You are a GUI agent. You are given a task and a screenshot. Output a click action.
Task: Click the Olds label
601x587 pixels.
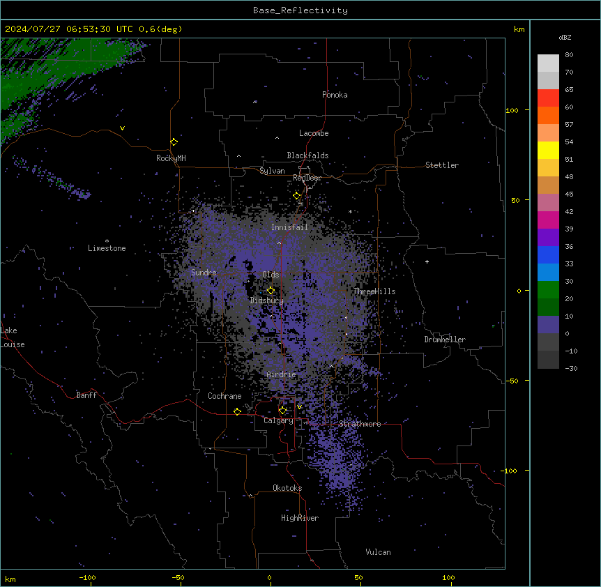(271, 275)
